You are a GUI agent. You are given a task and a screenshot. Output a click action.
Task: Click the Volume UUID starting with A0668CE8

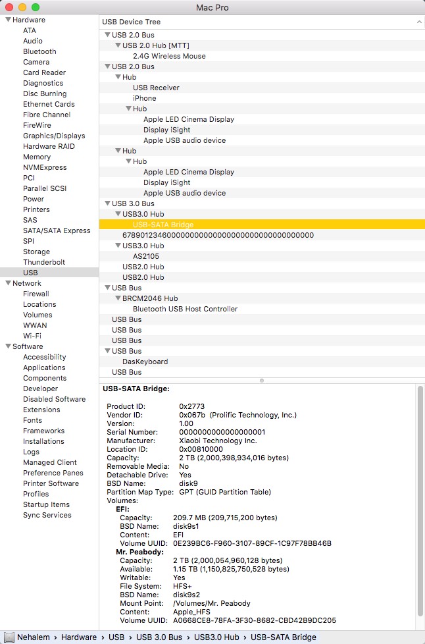[x=255, y=620]
